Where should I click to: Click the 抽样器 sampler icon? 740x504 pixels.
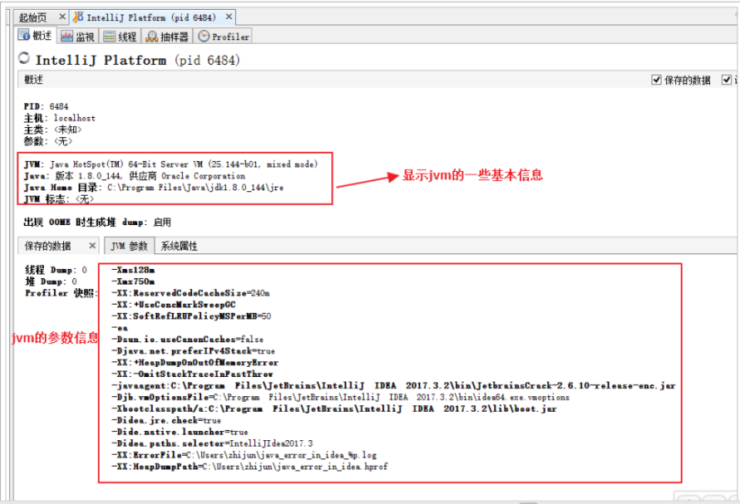coord(151,37)
